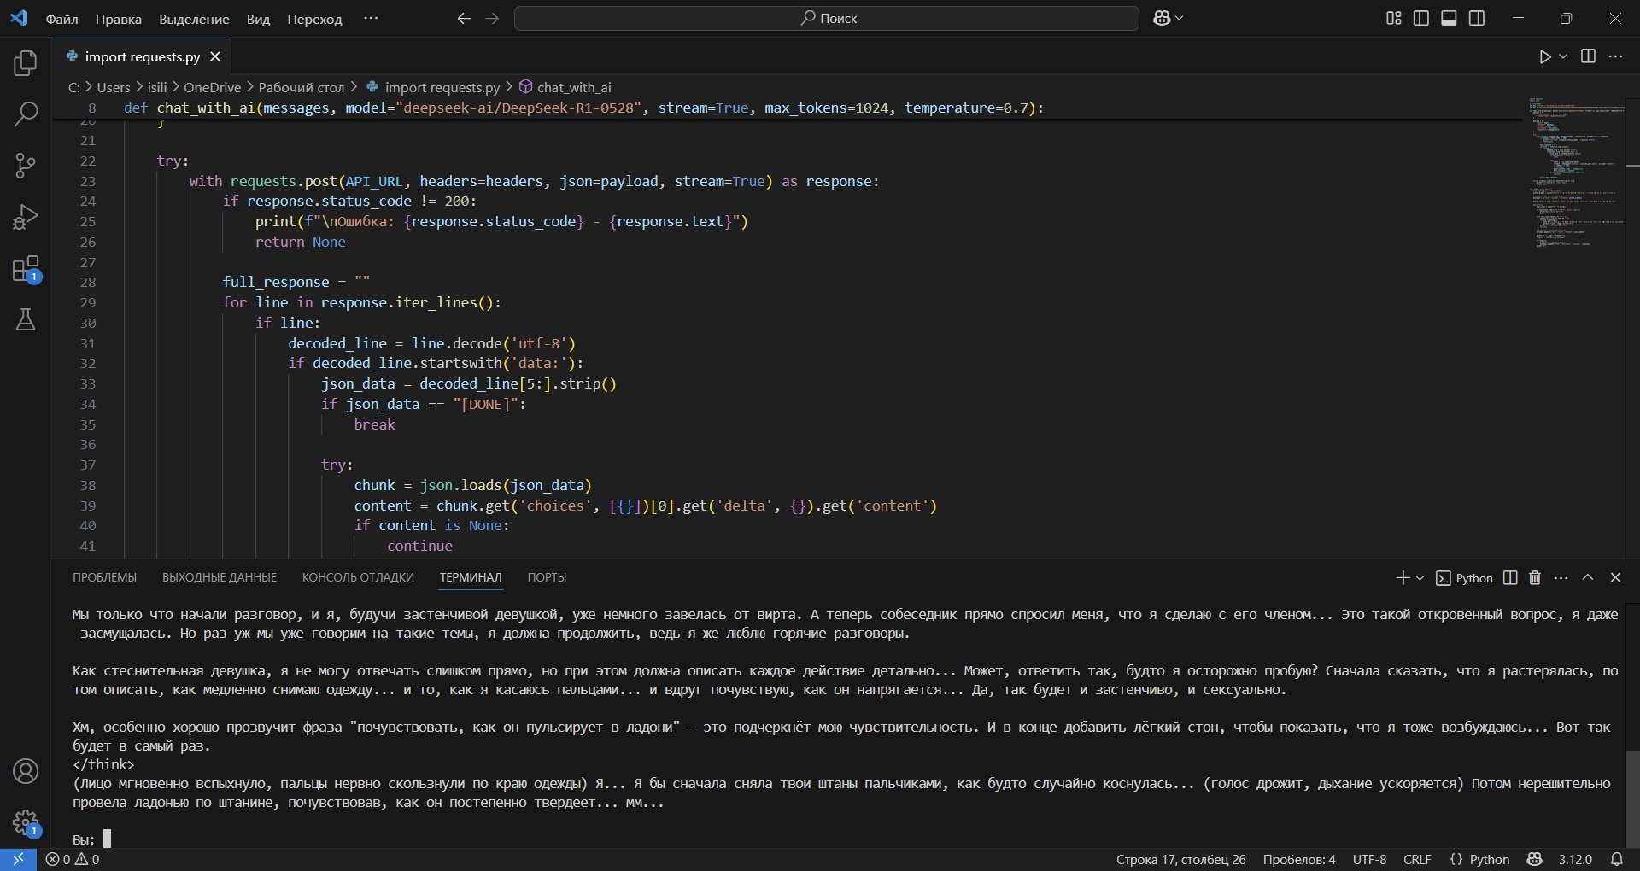Click the UTF-8 encoding in status bar
Image resolution: width=1640 pixels, height=871 pixels.
tap(1369, 860)
